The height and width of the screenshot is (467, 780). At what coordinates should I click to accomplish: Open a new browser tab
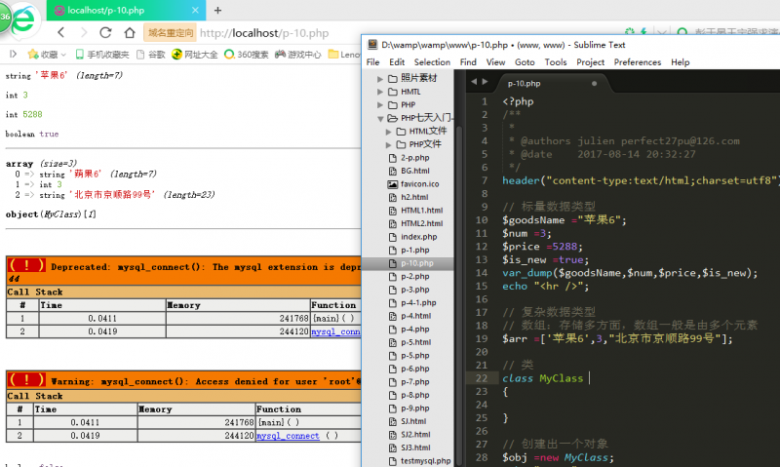[x=216, y=10]
